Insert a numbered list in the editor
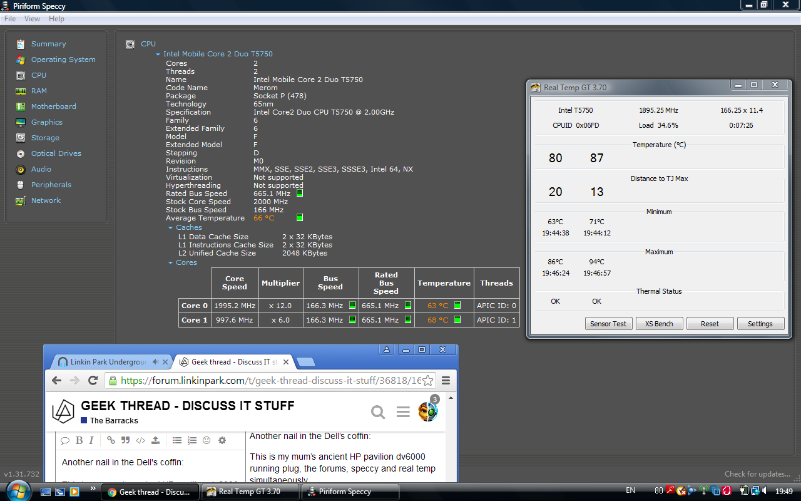 (192, 440)
